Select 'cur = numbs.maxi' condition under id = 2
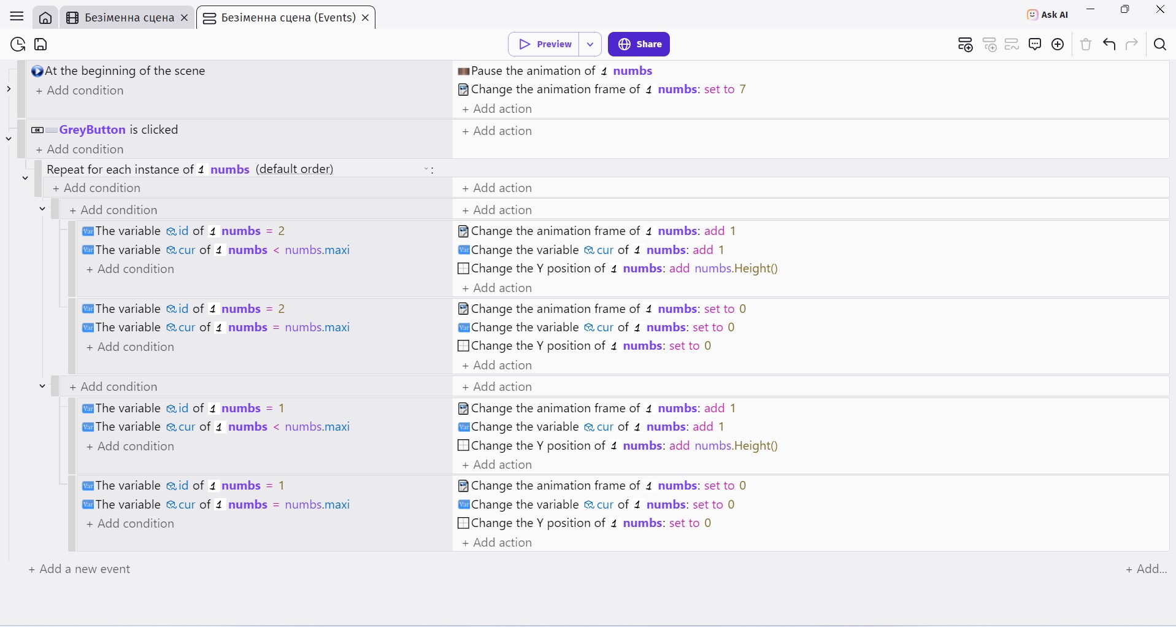 click(x=216, y=328)
